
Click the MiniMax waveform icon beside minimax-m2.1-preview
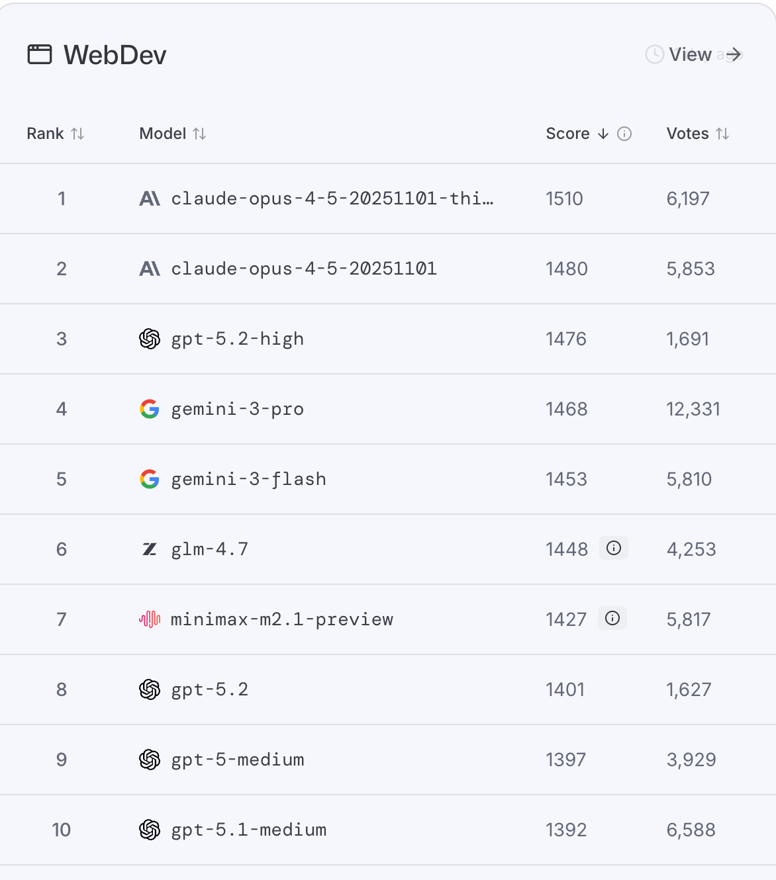pyautogui.click(x=150, y=619)
